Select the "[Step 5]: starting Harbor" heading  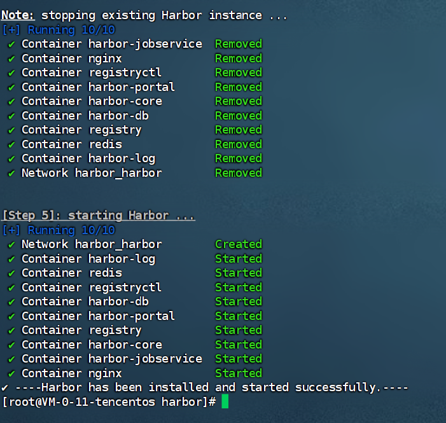99,216
